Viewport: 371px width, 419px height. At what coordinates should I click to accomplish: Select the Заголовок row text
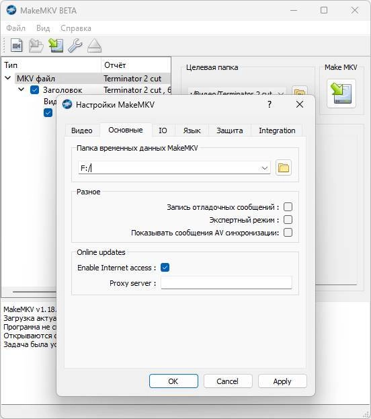[x=63, y=90]
